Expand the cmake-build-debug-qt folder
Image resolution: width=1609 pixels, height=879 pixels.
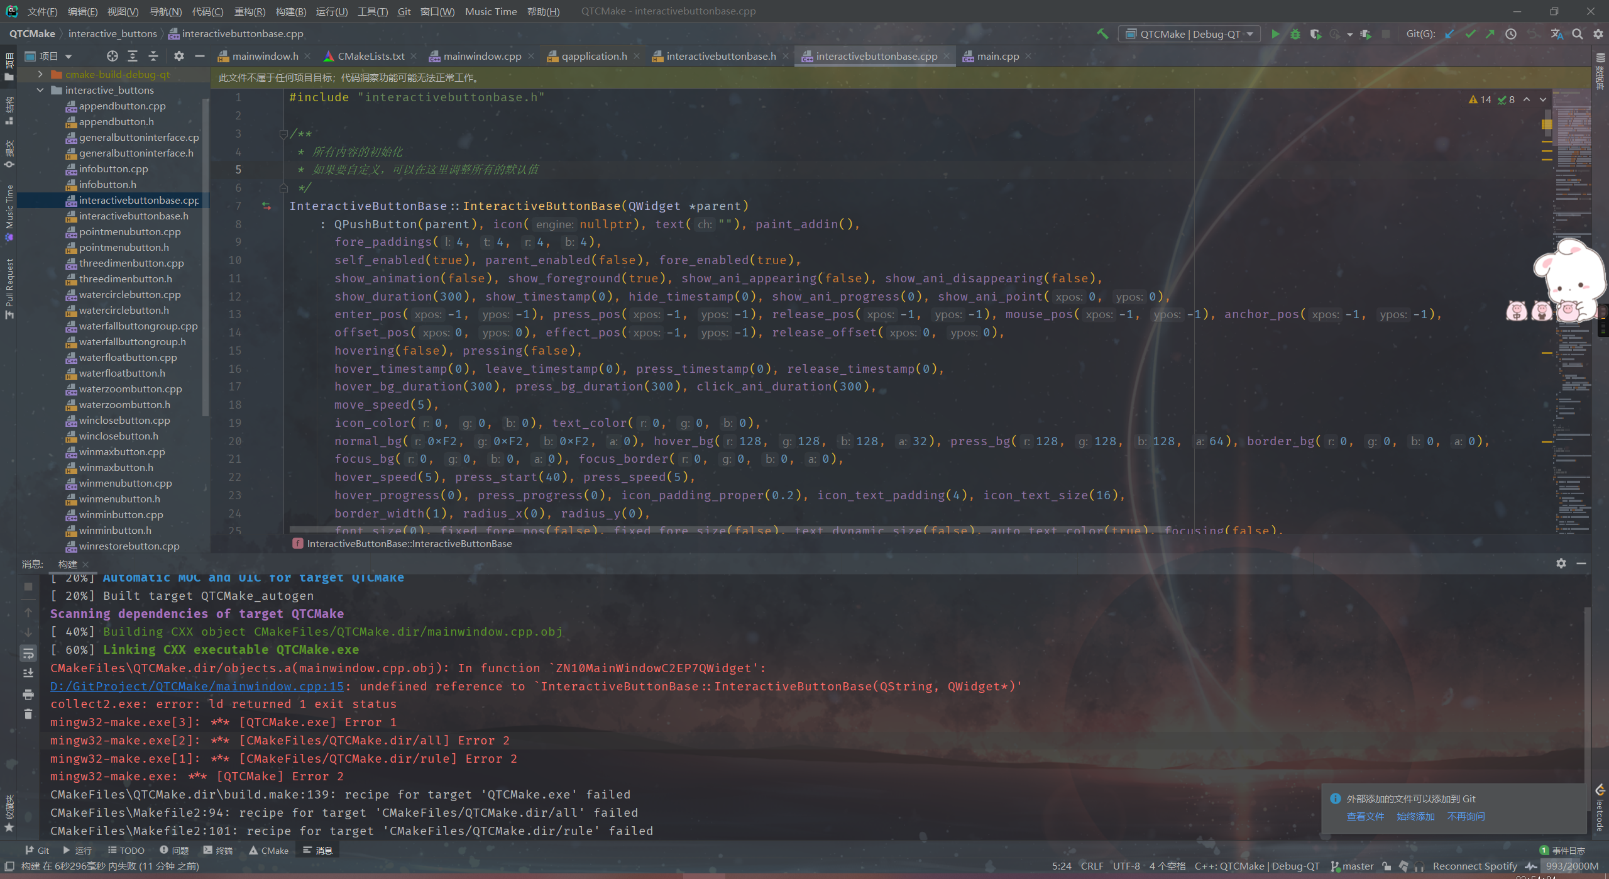click(40, 74)
